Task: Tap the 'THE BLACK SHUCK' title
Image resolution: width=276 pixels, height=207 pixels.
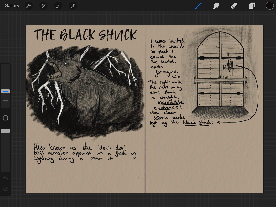Action: coord(85,34)
